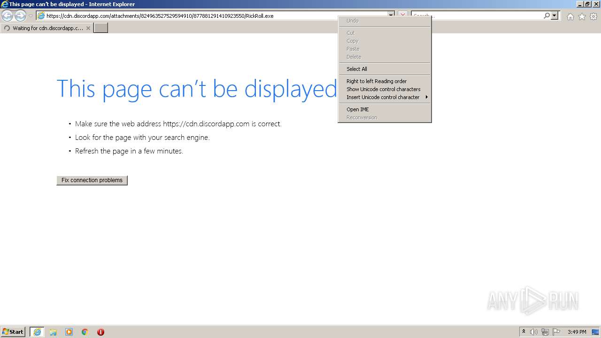This screenshot has height=338, width=601.
Task: Click Fix connection problems button
Action: [92, 180]
